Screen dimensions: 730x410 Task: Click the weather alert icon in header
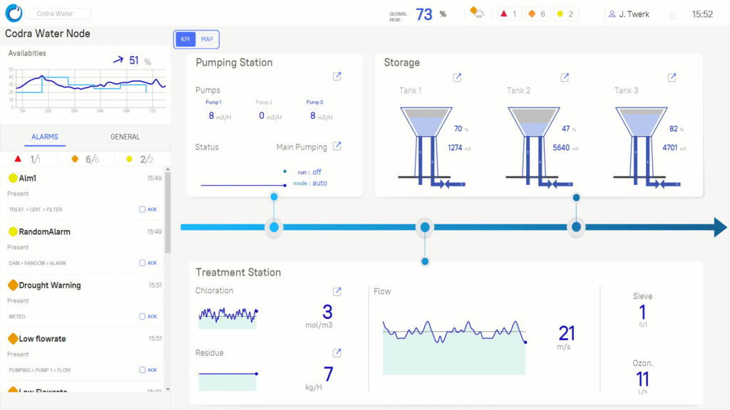tap(477, 14)
